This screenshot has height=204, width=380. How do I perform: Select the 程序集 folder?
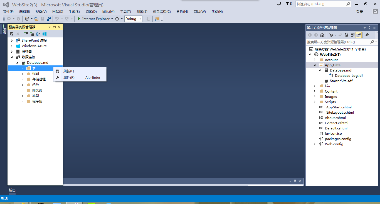tap(37, 101)
